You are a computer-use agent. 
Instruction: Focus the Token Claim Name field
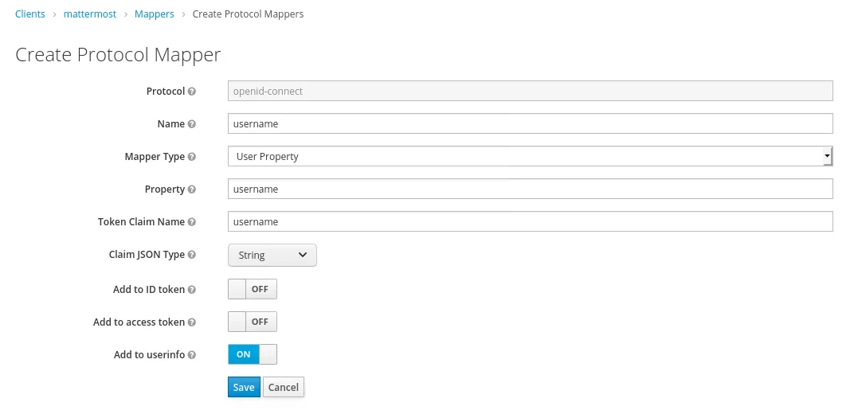coord(530,221)
